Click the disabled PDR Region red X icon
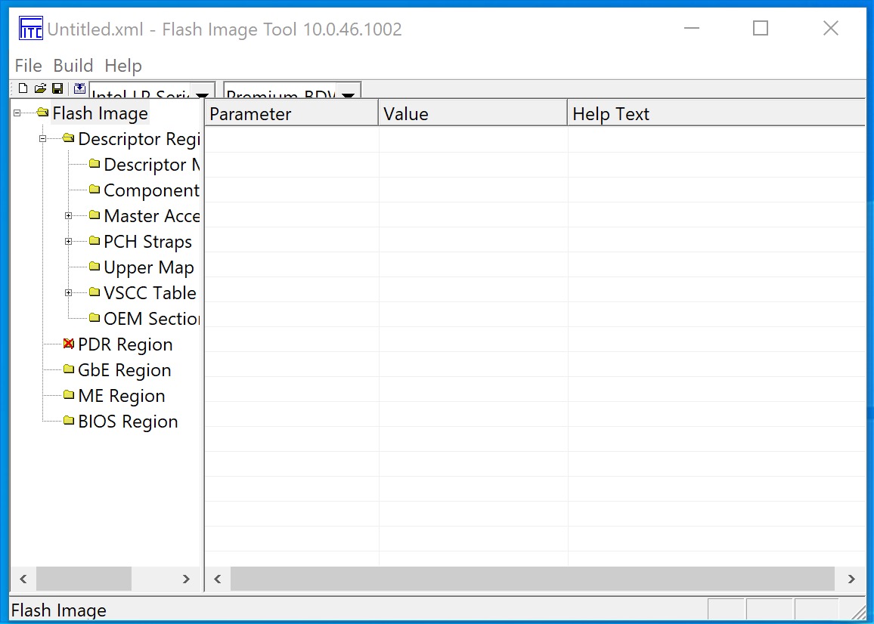Viewport: 874px width, 624px height. pyautogui.click(x=69, y=344)
